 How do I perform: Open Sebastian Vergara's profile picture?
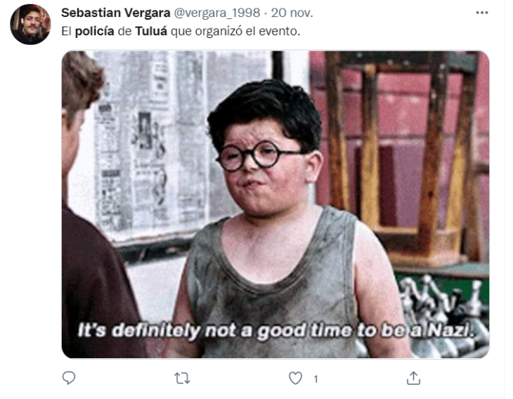coord(30,25)
